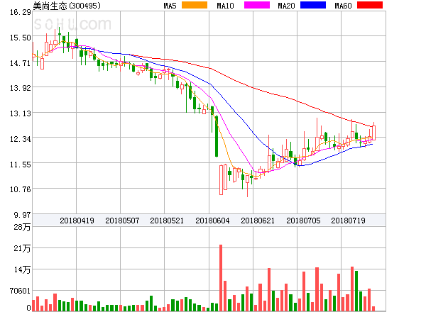Image resolution: width=426 pixels, height=312 pixels.
Task: Click the stock title 美尚生态(300495)
Action: pos(67,6)
